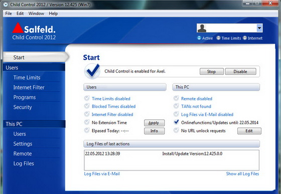Click the user silhouette avatar icon
The image size is (281, 194).
coord(202,28)
